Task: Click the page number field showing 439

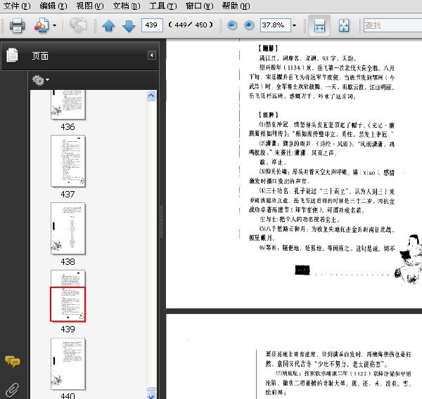Action: [x=152, y=25]
